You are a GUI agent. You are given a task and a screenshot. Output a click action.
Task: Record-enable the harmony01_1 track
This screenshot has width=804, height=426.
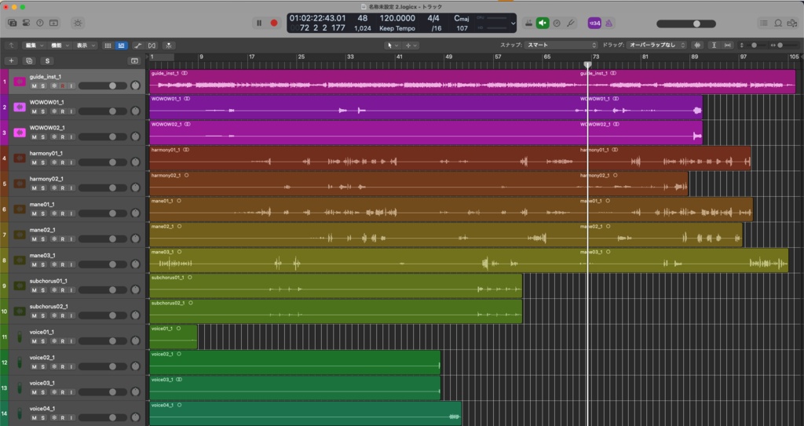pyautogui.click(x=62, y=162)
